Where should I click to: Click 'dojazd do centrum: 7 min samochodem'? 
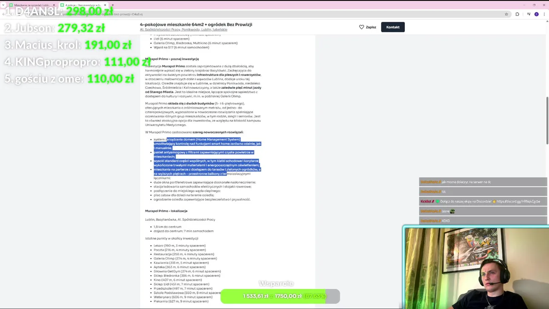[184, 231]
